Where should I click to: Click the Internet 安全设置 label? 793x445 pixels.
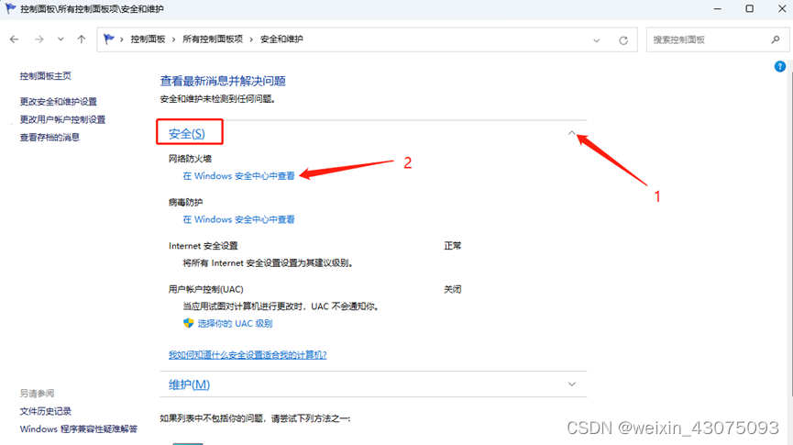click(204, 246)
